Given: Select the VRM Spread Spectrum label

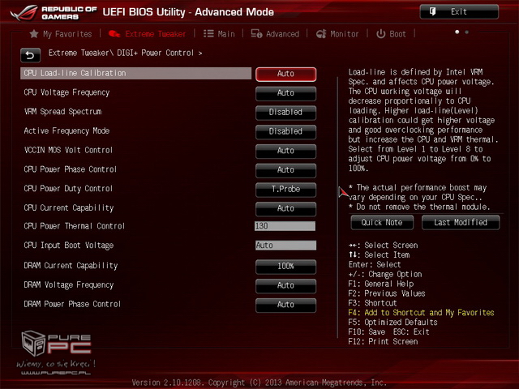Looking at the screenshot, I should tap(62, 112).
